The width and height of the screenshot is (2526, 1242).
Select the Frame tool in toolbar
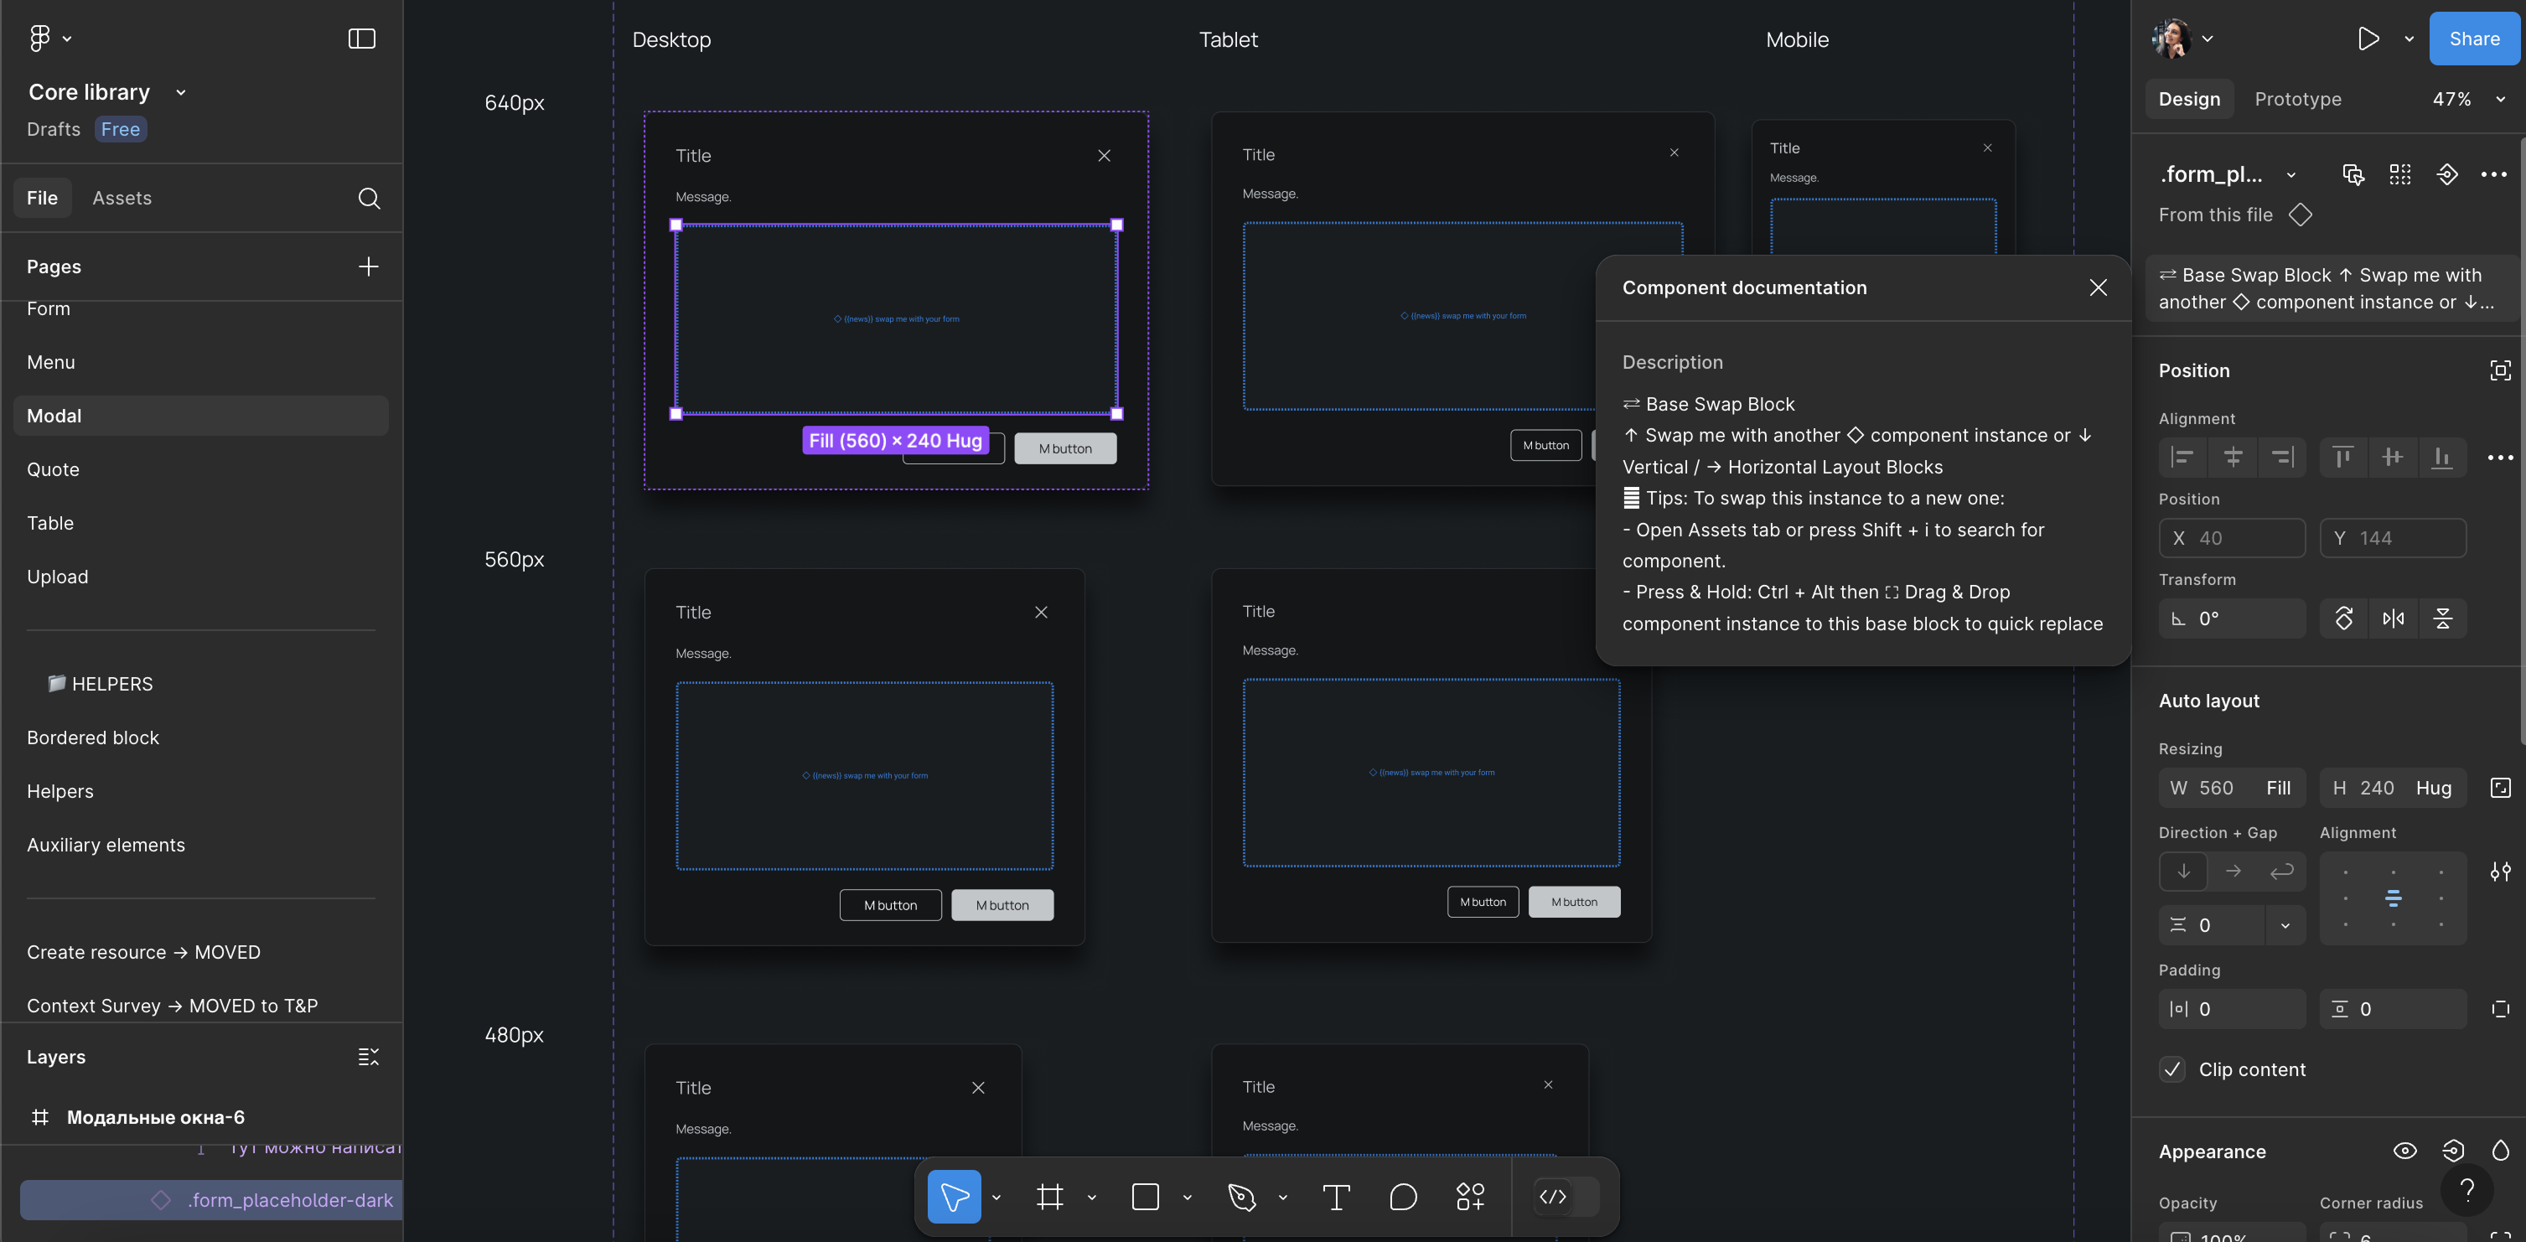click(1049, 1197)
